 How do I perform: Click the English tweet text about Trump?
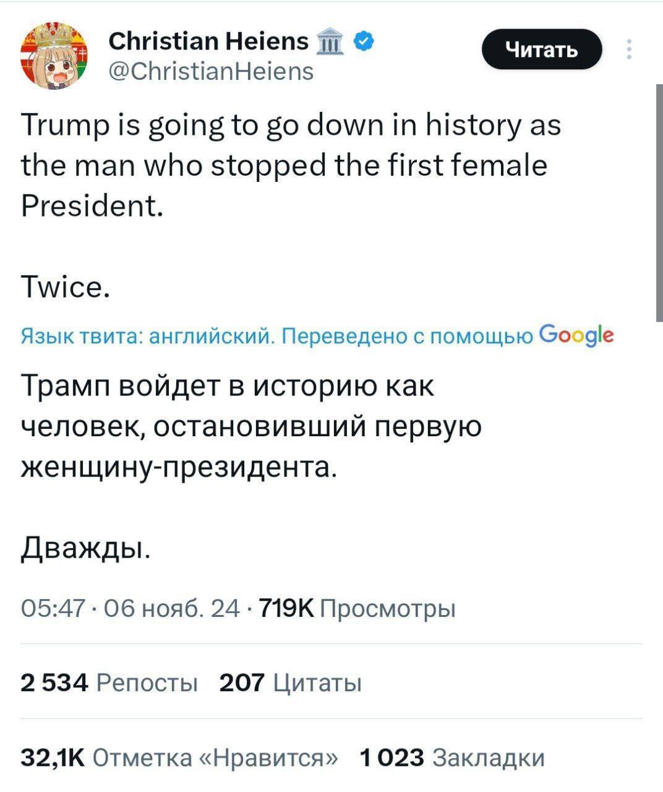[291, 165]
